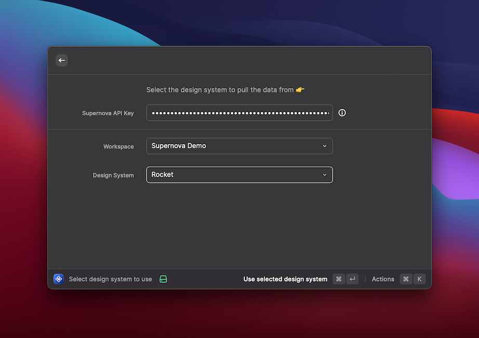This screenshot has width=479, height=338.
Task: Click the Supernova extension icon in footer
Action: 59,279
